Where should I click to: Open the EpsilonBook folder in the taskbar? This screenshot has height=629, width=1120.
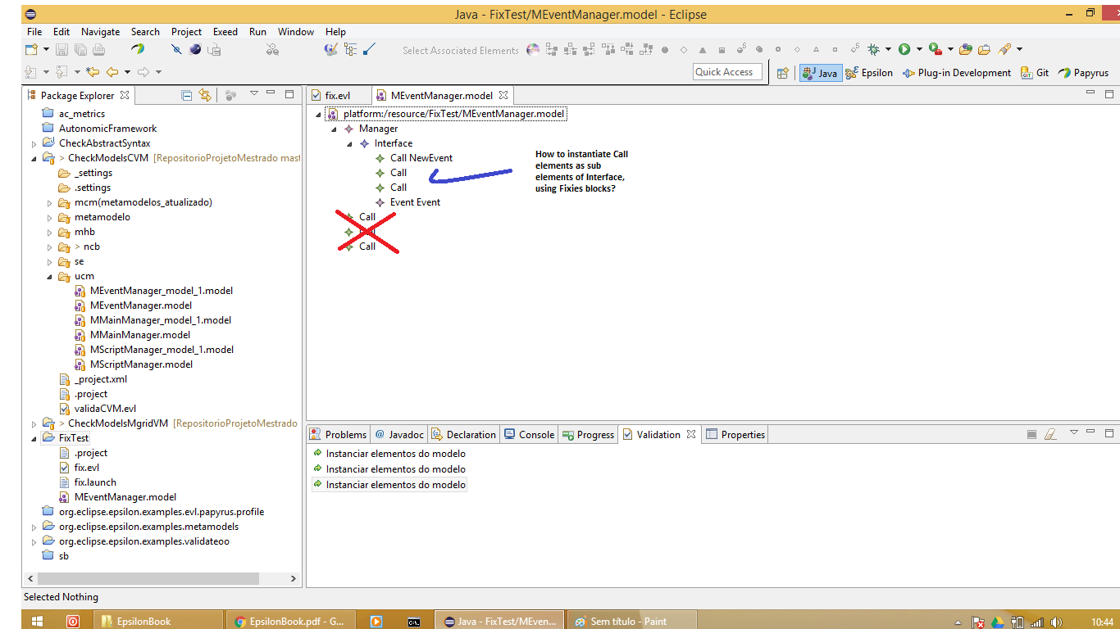[158, 621]
